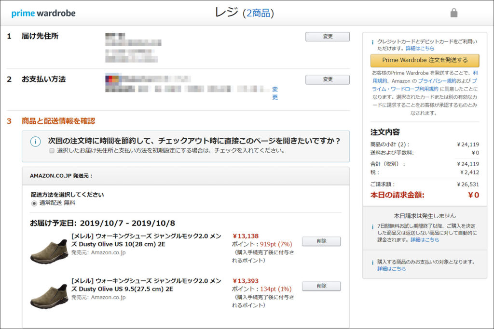Click the 税 ¥2,412 amount

point(469,172)
